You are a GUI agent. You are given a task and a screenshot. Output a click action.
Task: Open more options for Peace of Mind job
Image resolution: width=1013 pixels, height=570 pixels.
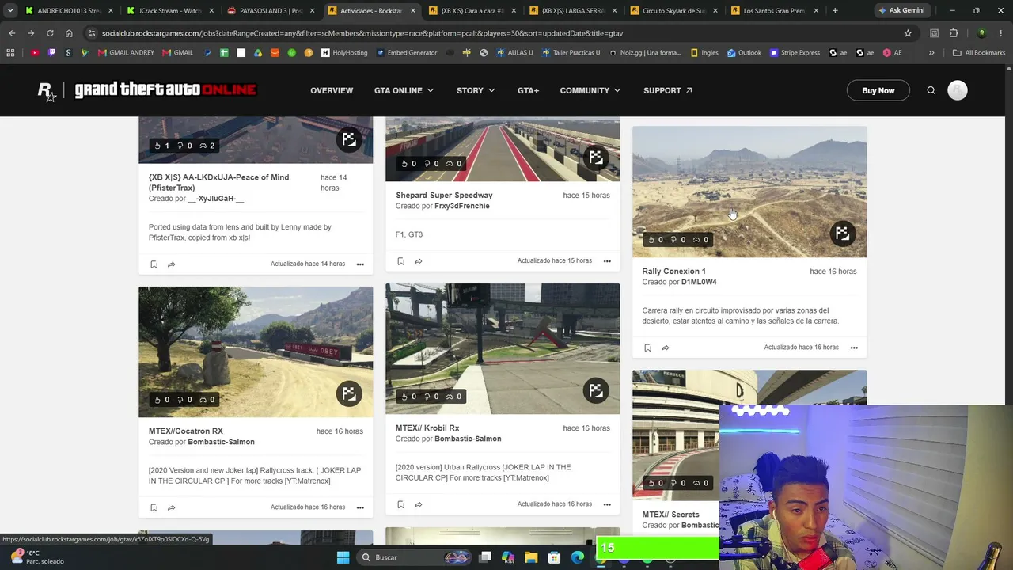360,264
